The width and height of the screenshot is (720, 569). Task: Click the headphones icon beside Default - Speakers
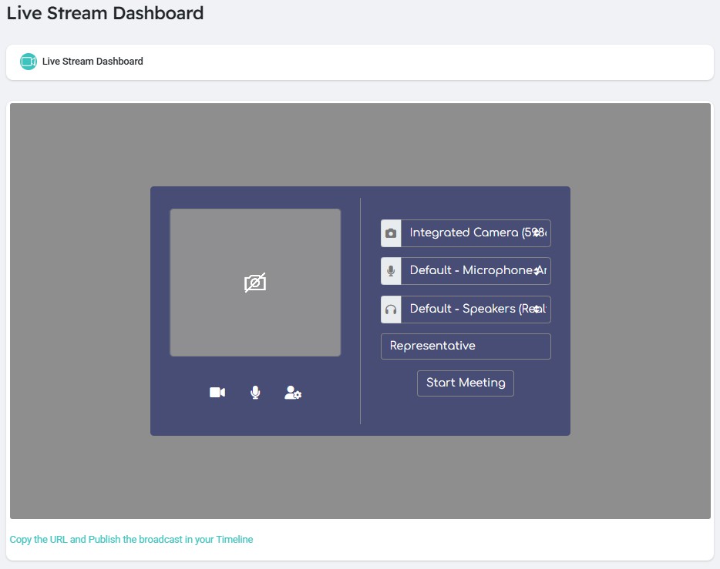coord(391,310)
